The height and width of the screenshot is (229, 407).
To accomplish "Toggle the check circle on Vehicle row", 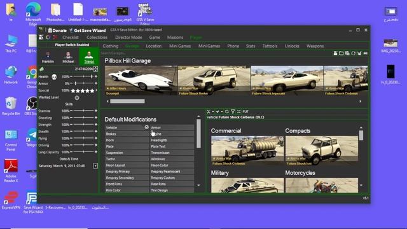I will [146, 127].
